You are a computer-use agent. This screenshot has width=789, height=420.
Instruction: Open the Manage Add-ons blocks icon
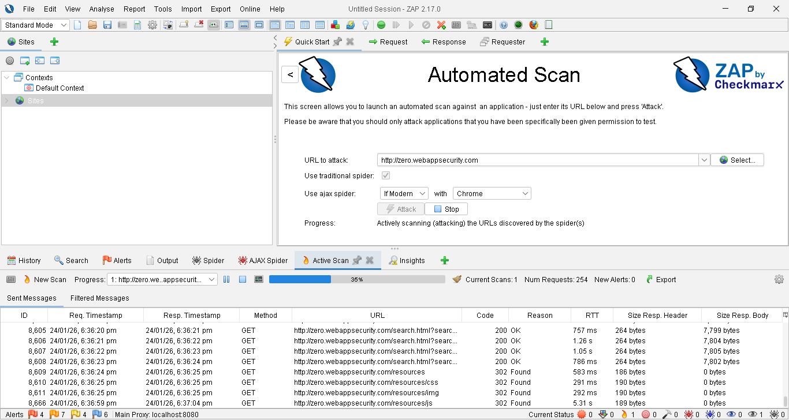point(335,25)
